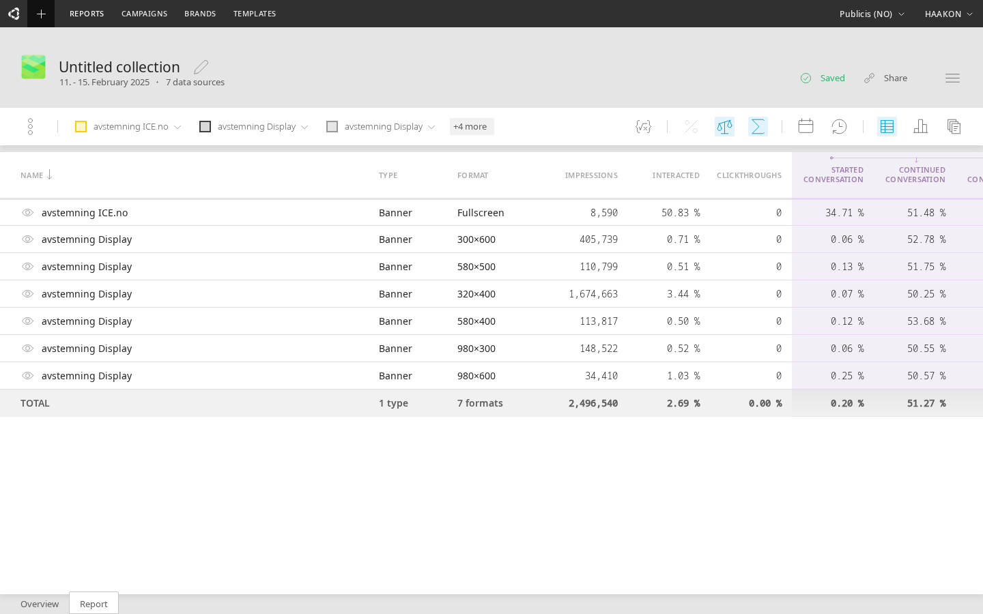
Task: Click the history clock icon
Action: point(840,126)
